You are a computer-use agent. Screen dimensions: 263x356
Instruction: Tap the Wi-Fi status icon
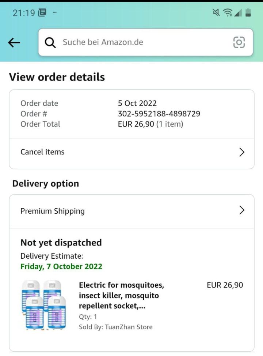tap(228, 13)
